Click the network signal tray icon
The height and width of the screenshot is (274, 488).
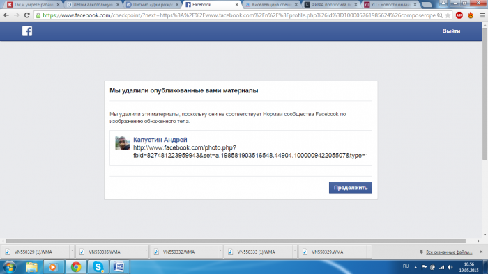441,267
